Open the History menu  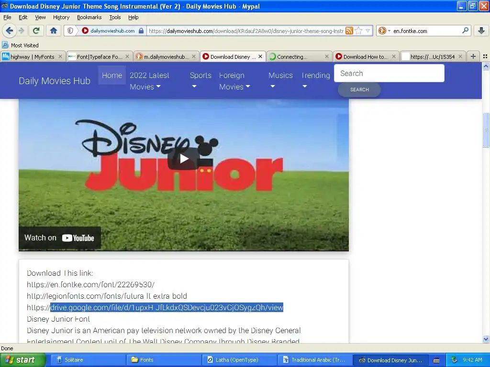coord(61,17)
